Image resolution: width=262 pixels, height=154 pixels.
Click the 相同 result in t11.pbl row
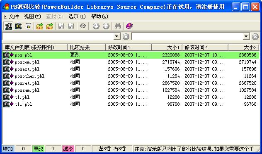pyautogui.click(x=75, y=104)
